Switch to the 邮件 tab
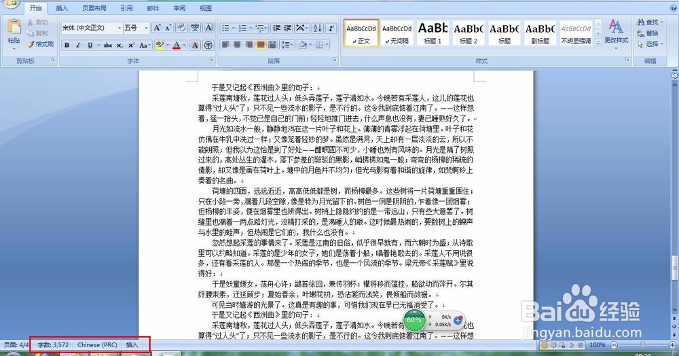 click(x=153, y=7)
